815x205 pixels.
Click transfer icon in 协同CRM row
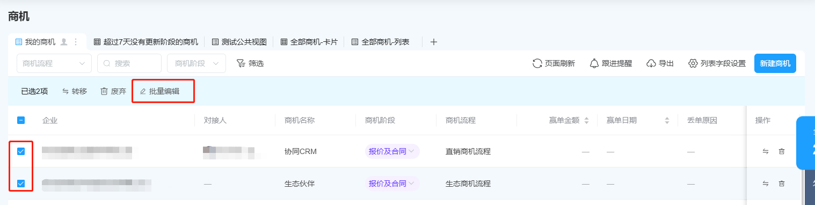(x=766, y=151)
